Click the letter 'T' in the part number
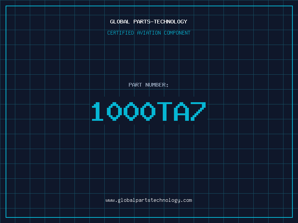 (x=165, y=111)
